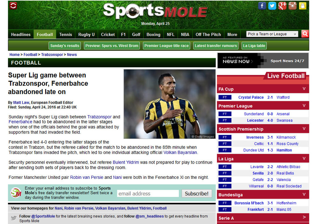This screenshot has width=319, height=224.
Task: Open the Facebook icon in the header
Action: point(262,6)
